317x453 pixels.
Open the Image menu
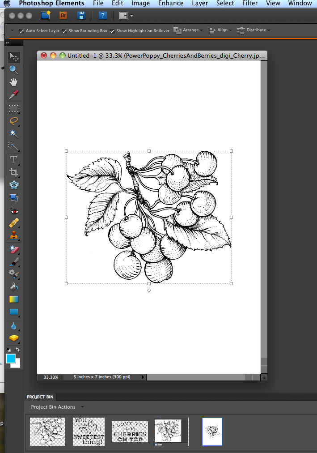[x=140, y=3]
